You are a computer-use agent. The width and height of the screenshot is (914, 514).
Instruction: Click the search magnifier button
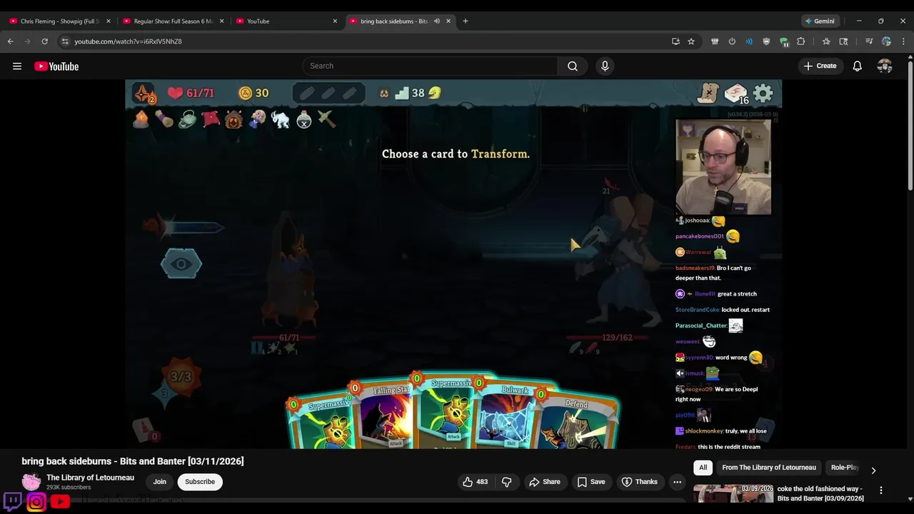click(x=573, y=66)
